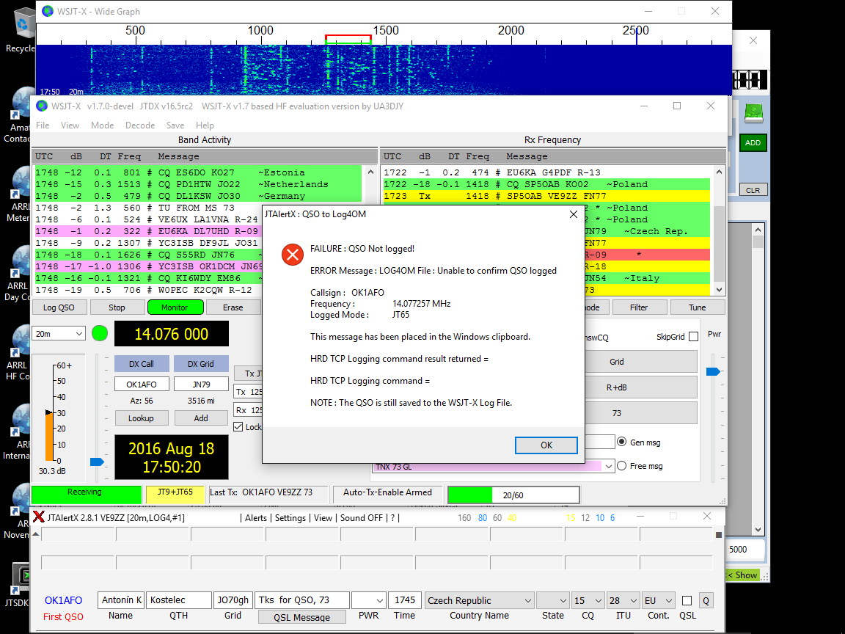The image size is (845, 634).
Task: Click the QSL Message button
Action: pos(301,617)
